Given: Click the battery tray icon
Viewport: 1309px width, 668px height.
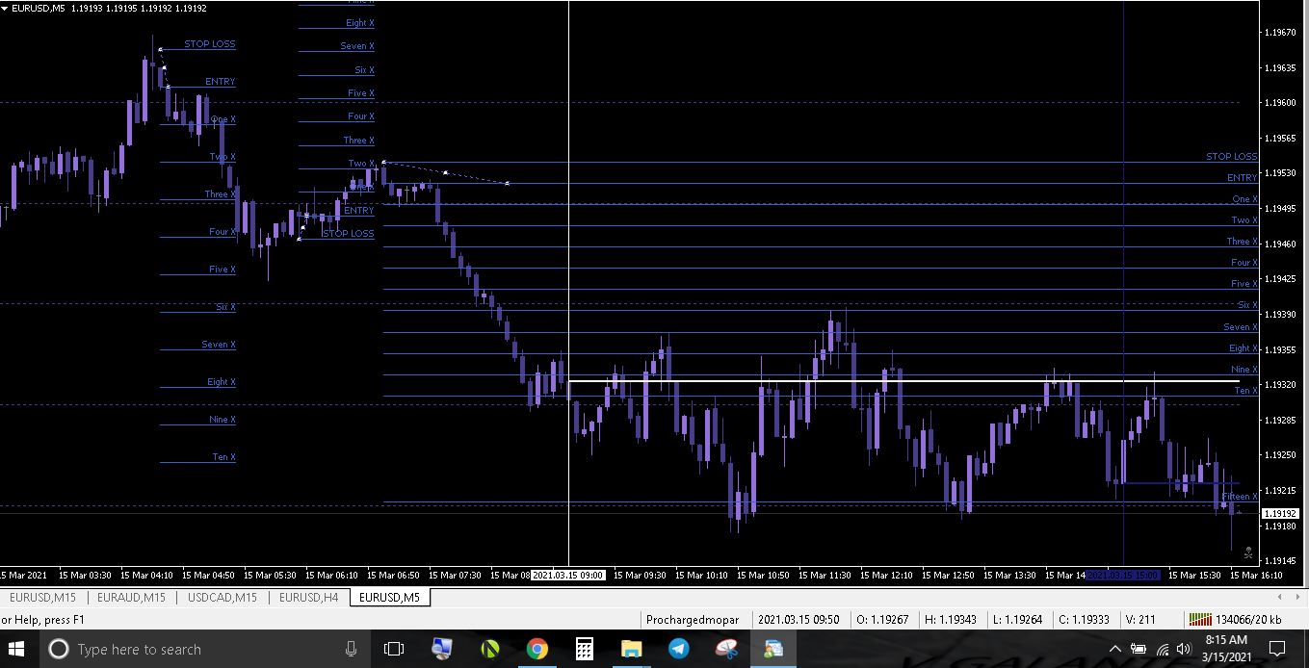Looking at the screenshot, I should pos(1139,649).
